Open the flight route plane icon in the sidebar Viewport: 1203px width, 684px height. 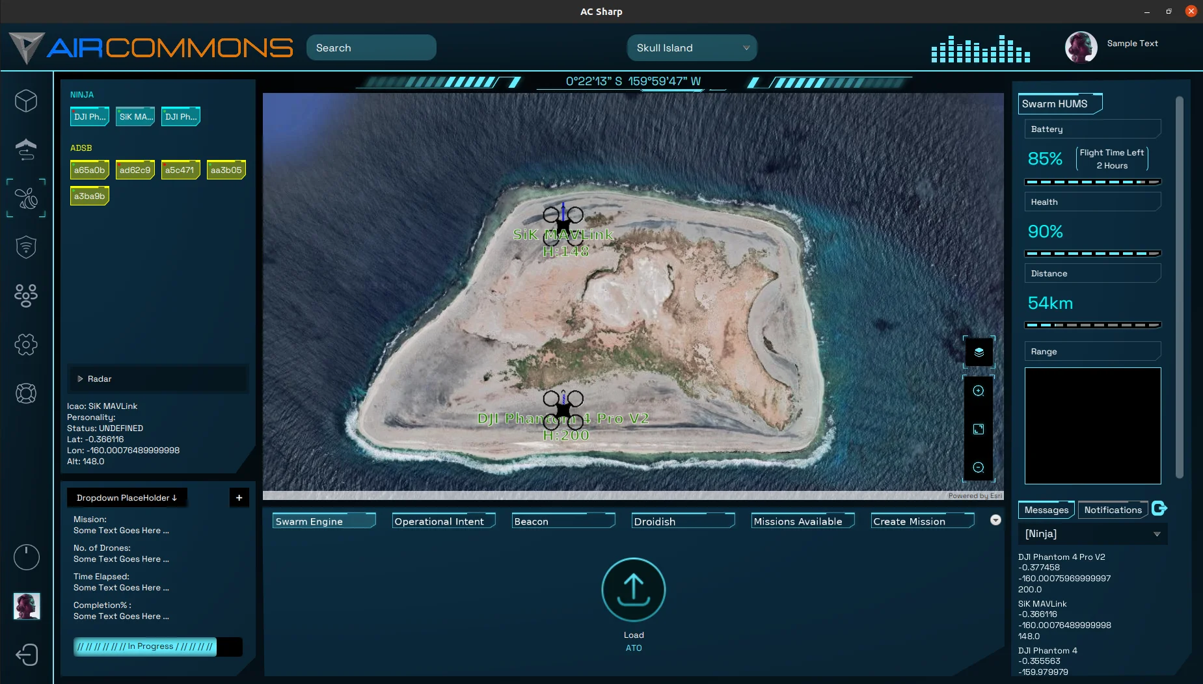pyautogui.click(x=26, y=150)
